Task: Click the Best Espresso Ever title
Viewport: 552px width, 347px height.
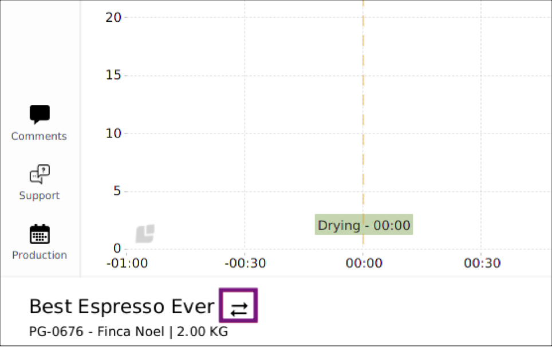Action: pyautogui.click(x=122, y=306)
